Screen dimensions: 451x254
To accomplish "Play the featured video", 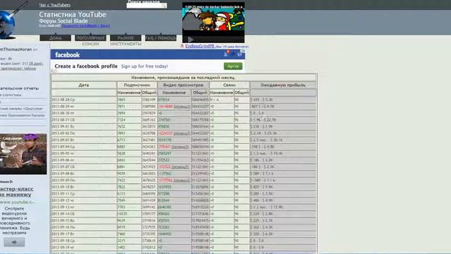I will tap(190, 40).
